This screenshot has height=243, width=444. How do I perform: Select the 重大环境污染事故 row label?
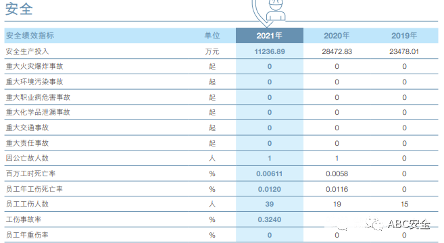pyautogui.click(x=34, y=82)
